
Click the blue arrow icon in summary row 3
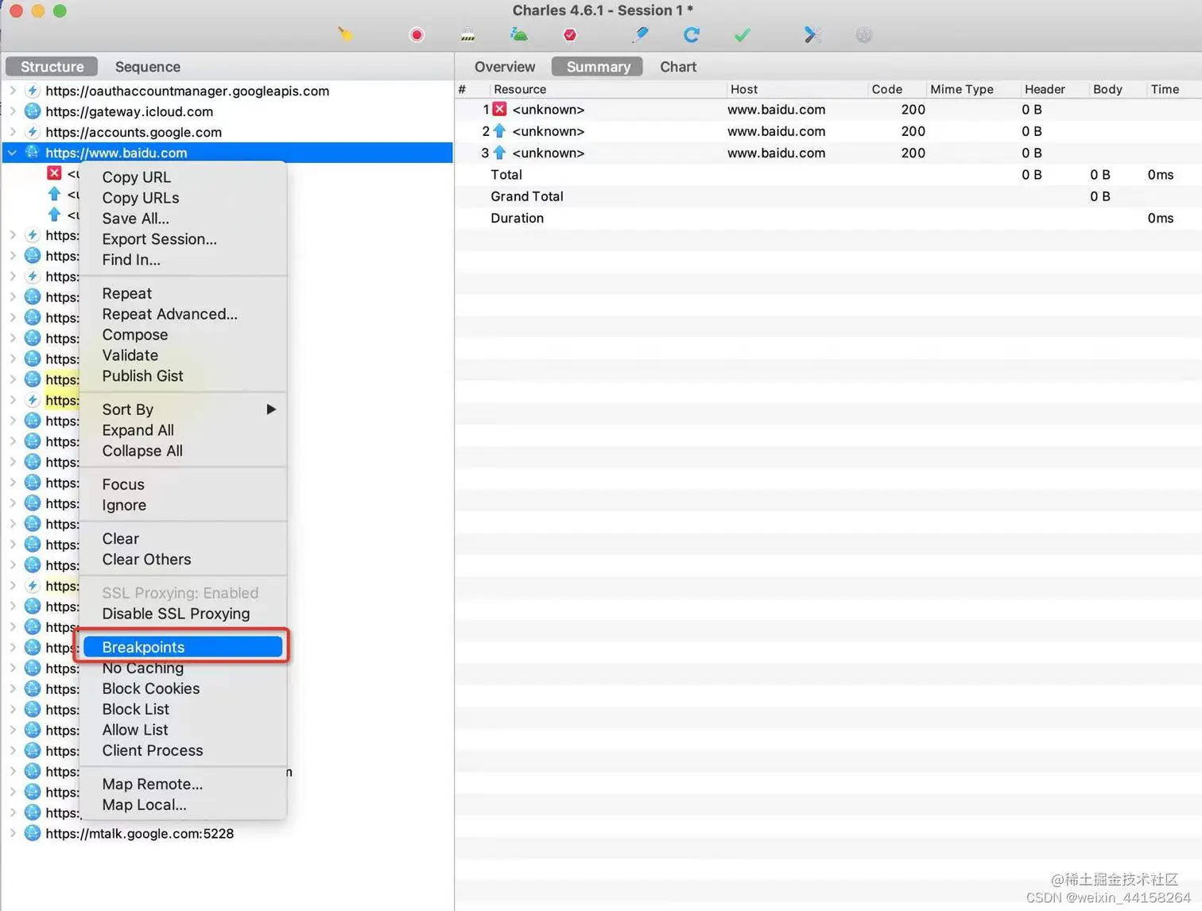[x=499, y=152]
